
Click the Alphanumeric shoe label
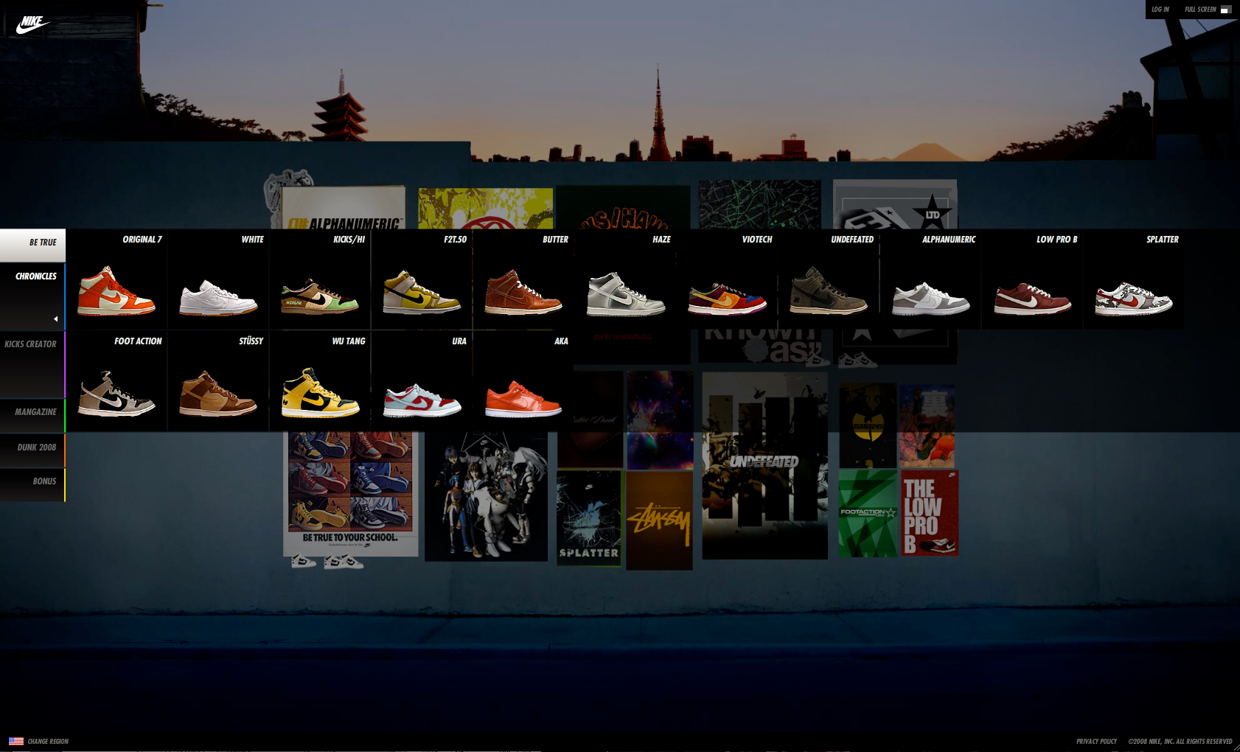[949, 240]
